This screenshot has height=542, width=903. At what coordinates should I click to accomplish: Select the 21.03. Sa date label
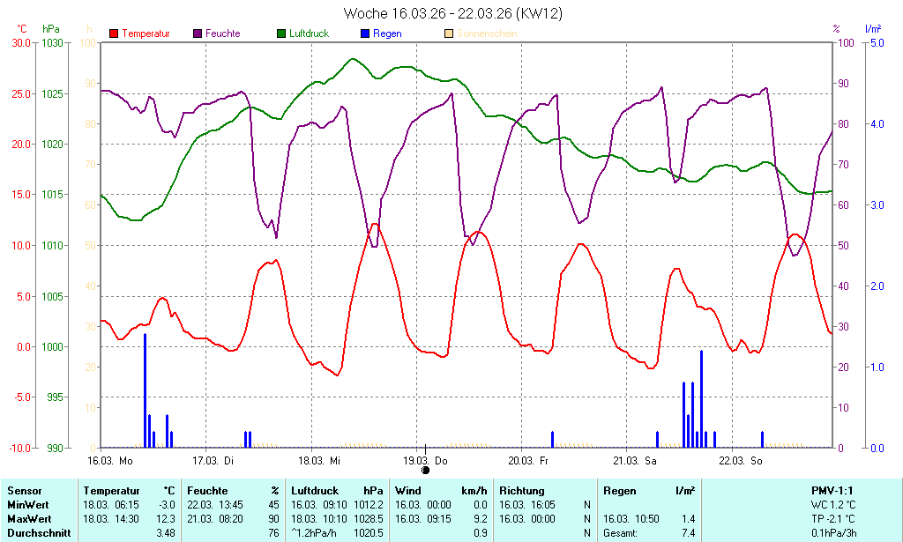coord(637,460)
